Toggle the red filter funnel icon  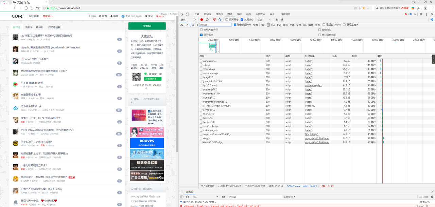click(214, 20)
